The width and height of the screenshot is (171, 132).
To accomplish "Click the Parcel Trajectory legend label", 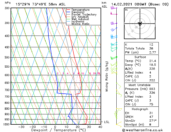I will point(84,14).
